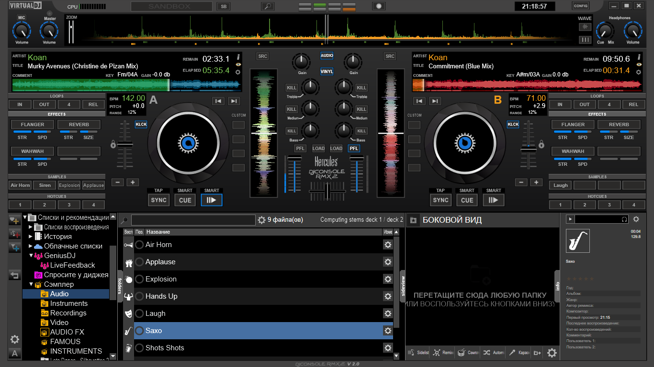Adjust the crossfader

(x=327, y=192)
